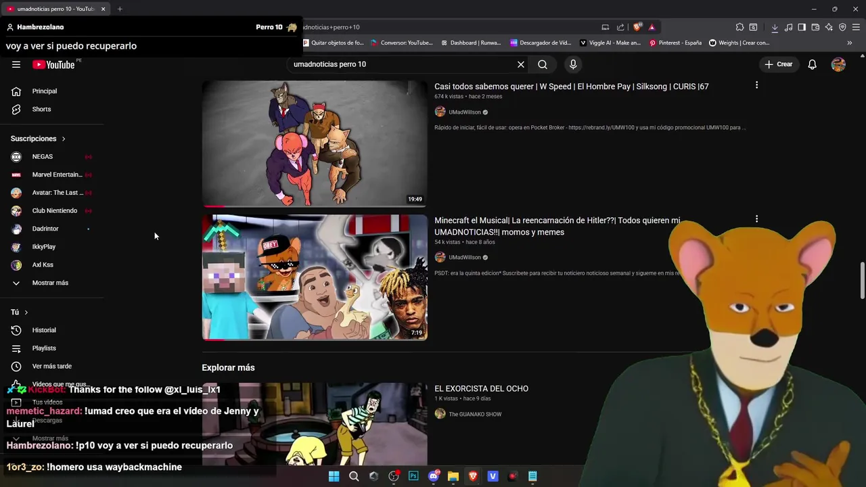Open Photoshop from taskbar
The width and height of the screenshot is (866, 487).
pyautogui.click(x=413, y=476)
